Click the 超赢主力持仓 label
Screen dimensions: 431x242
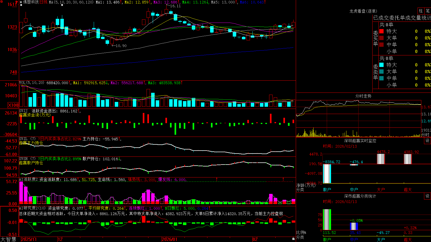pos(31,143)
